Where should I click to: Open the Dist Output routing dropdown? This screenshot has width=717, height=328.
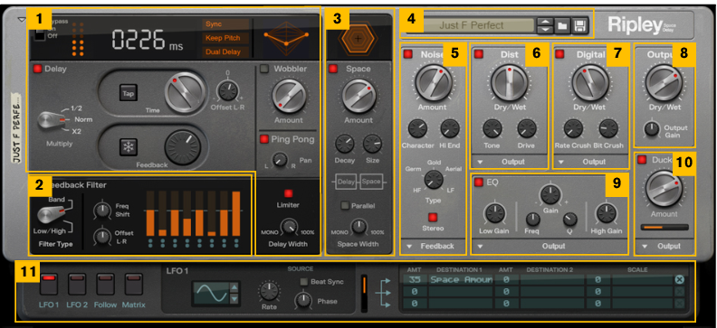click(509, 162)
